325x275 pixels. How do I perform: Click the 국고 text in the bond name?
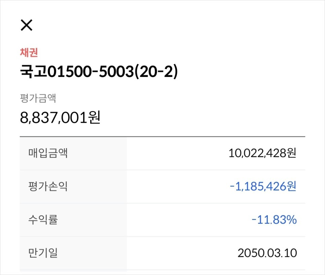pos(33,71)
